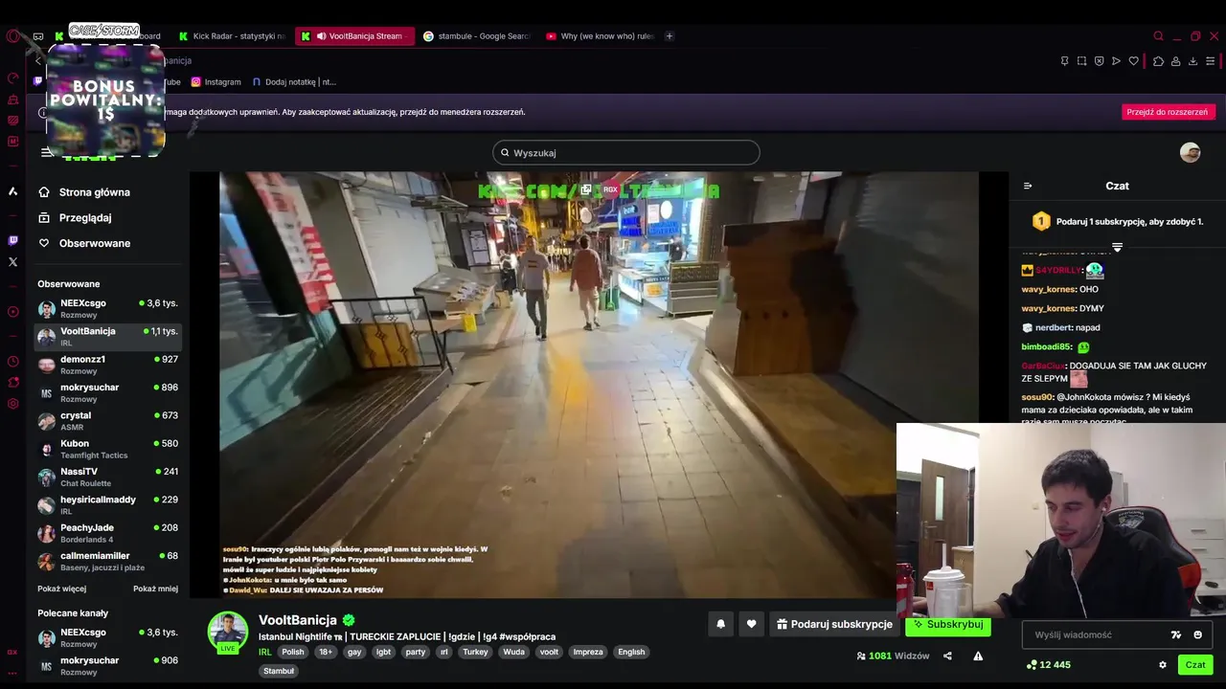1226x689 pixels.
Task: Open Kubon Teamfight Tactics channel
Action: click(x=107, y=449)
